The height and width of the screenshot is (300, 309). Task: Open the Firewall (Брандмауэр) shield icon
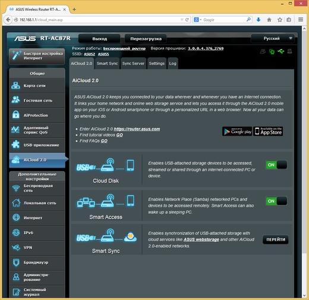pyautogui.click(x=16, y=262)
